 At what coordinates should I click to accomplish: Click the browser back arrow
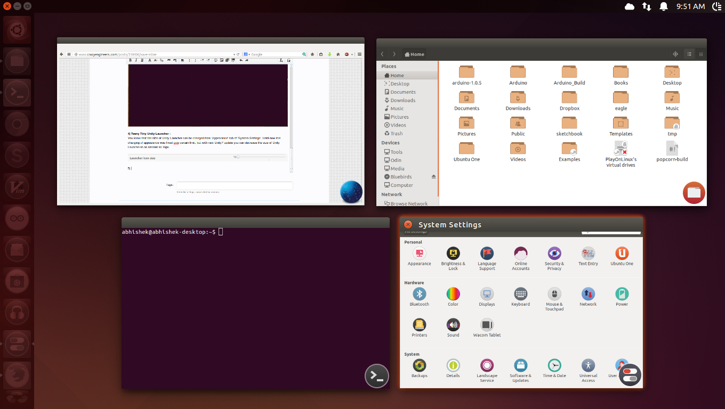tap(61, 54)
